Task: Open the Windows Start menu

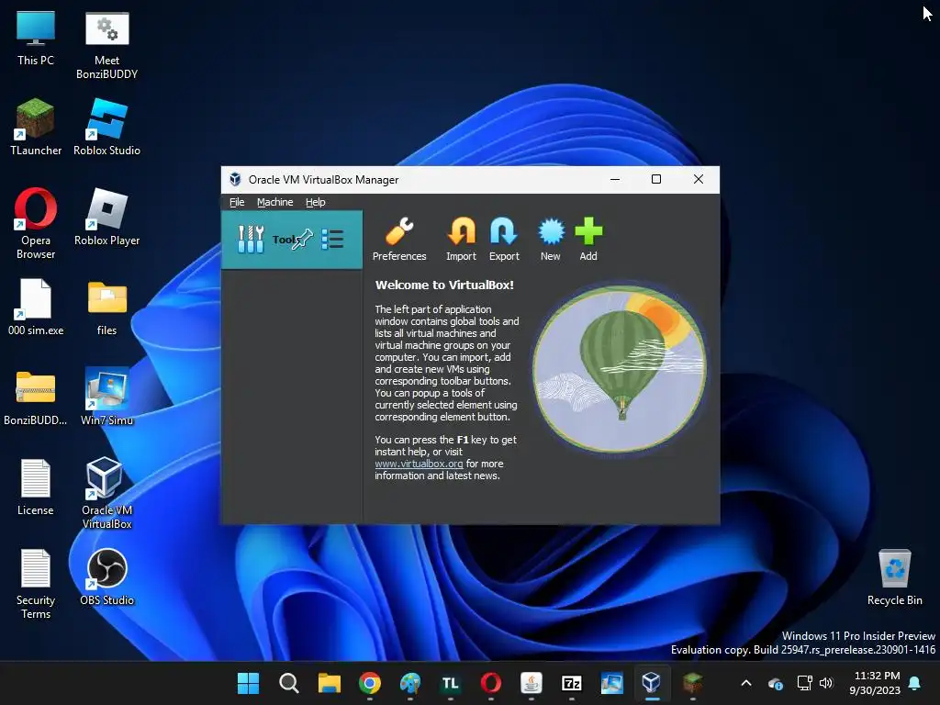Action: [x=248, y=683]
